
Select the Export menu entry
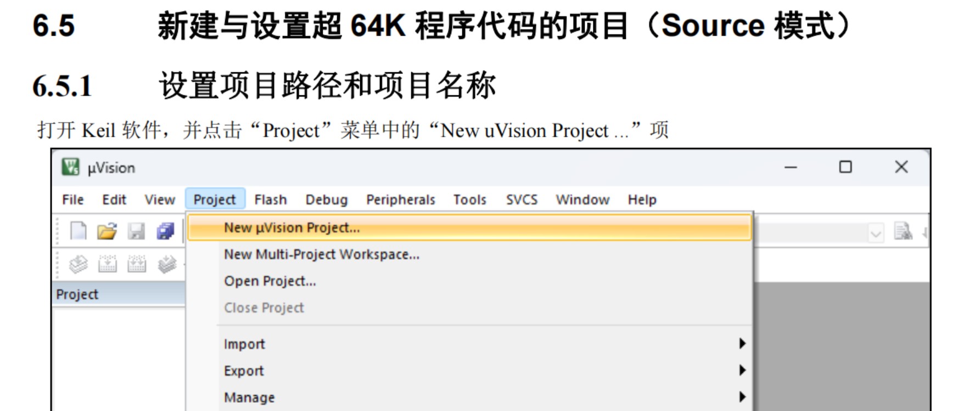coord(469,370)
